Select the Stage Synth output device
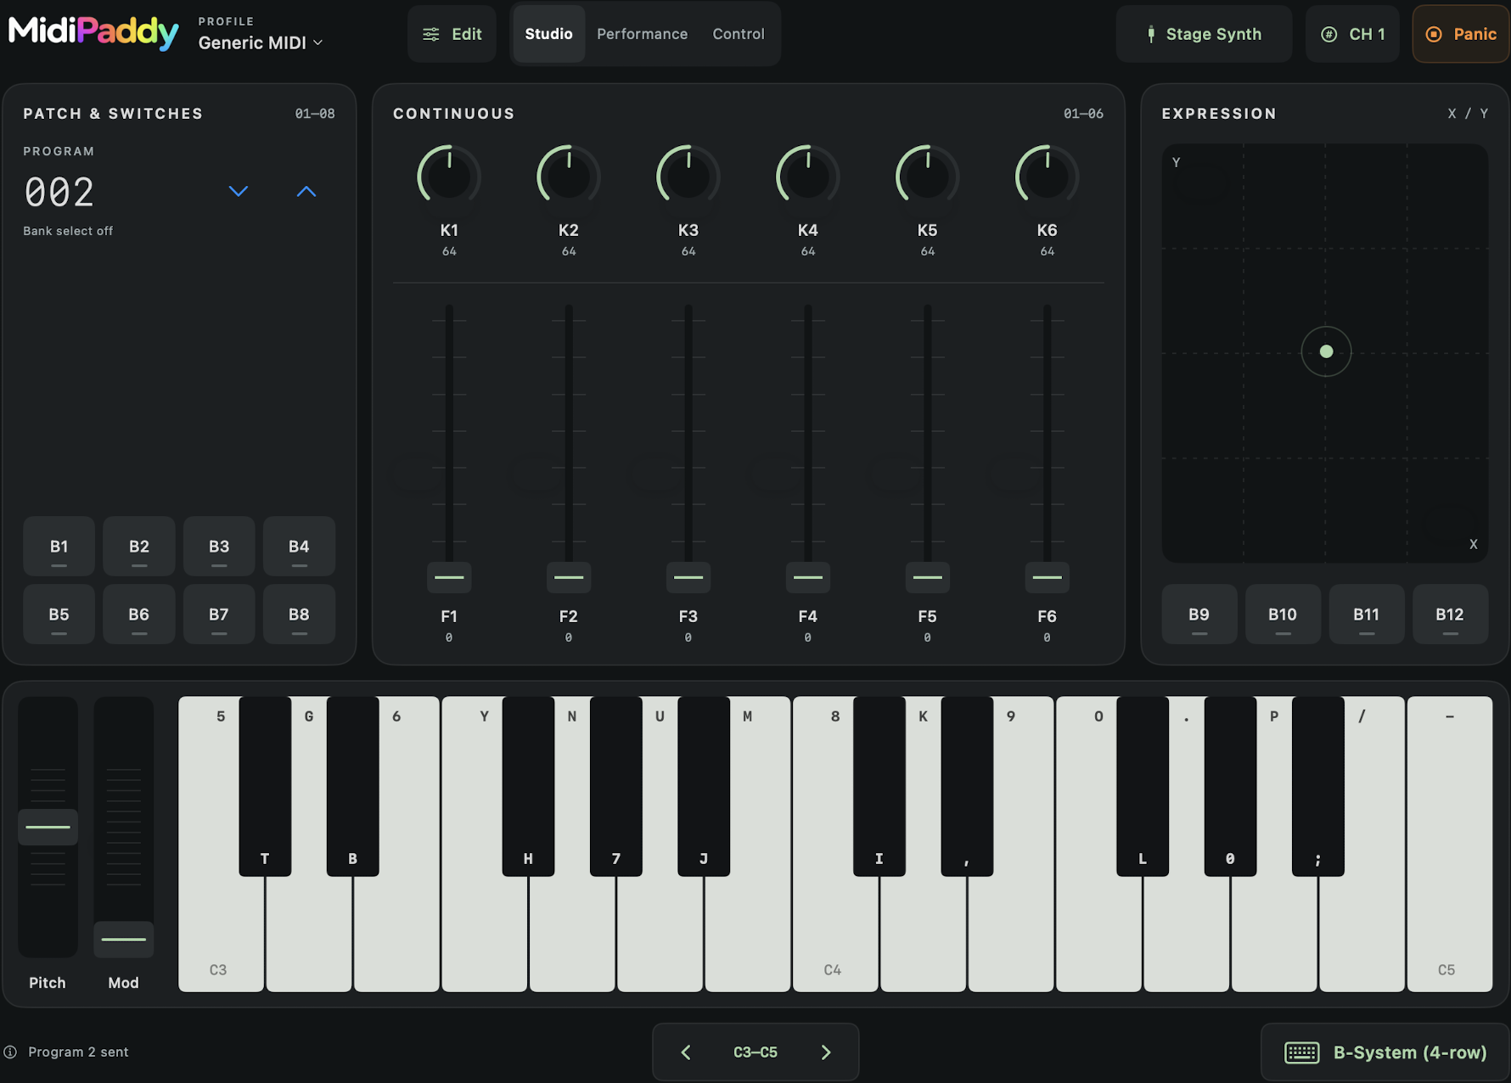 pos(1204,34)
